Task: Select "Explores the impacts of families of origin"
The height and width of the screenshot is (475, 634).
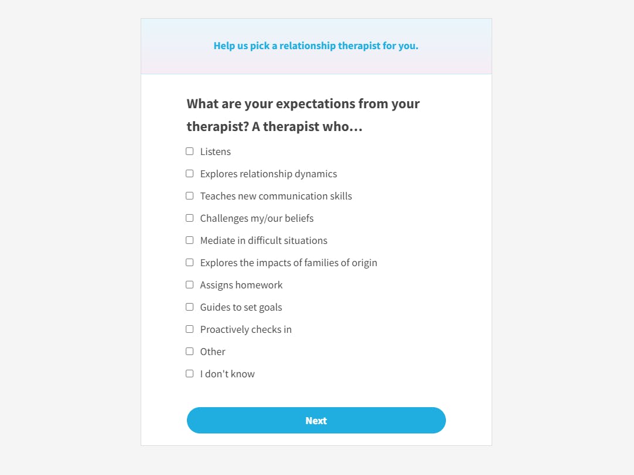Action: click(189, 262)
